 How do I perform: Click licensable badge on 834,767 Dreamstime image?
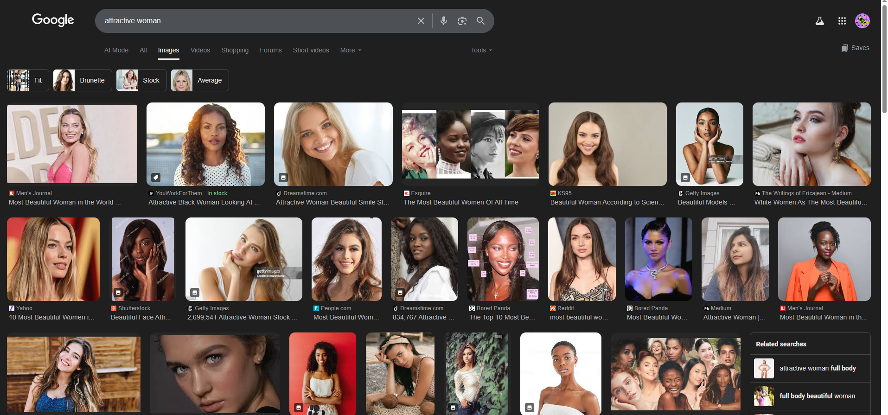coord(400,293)
